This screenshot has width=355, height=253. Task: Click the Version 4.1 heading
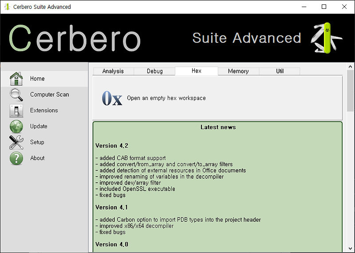pos(112,207)
